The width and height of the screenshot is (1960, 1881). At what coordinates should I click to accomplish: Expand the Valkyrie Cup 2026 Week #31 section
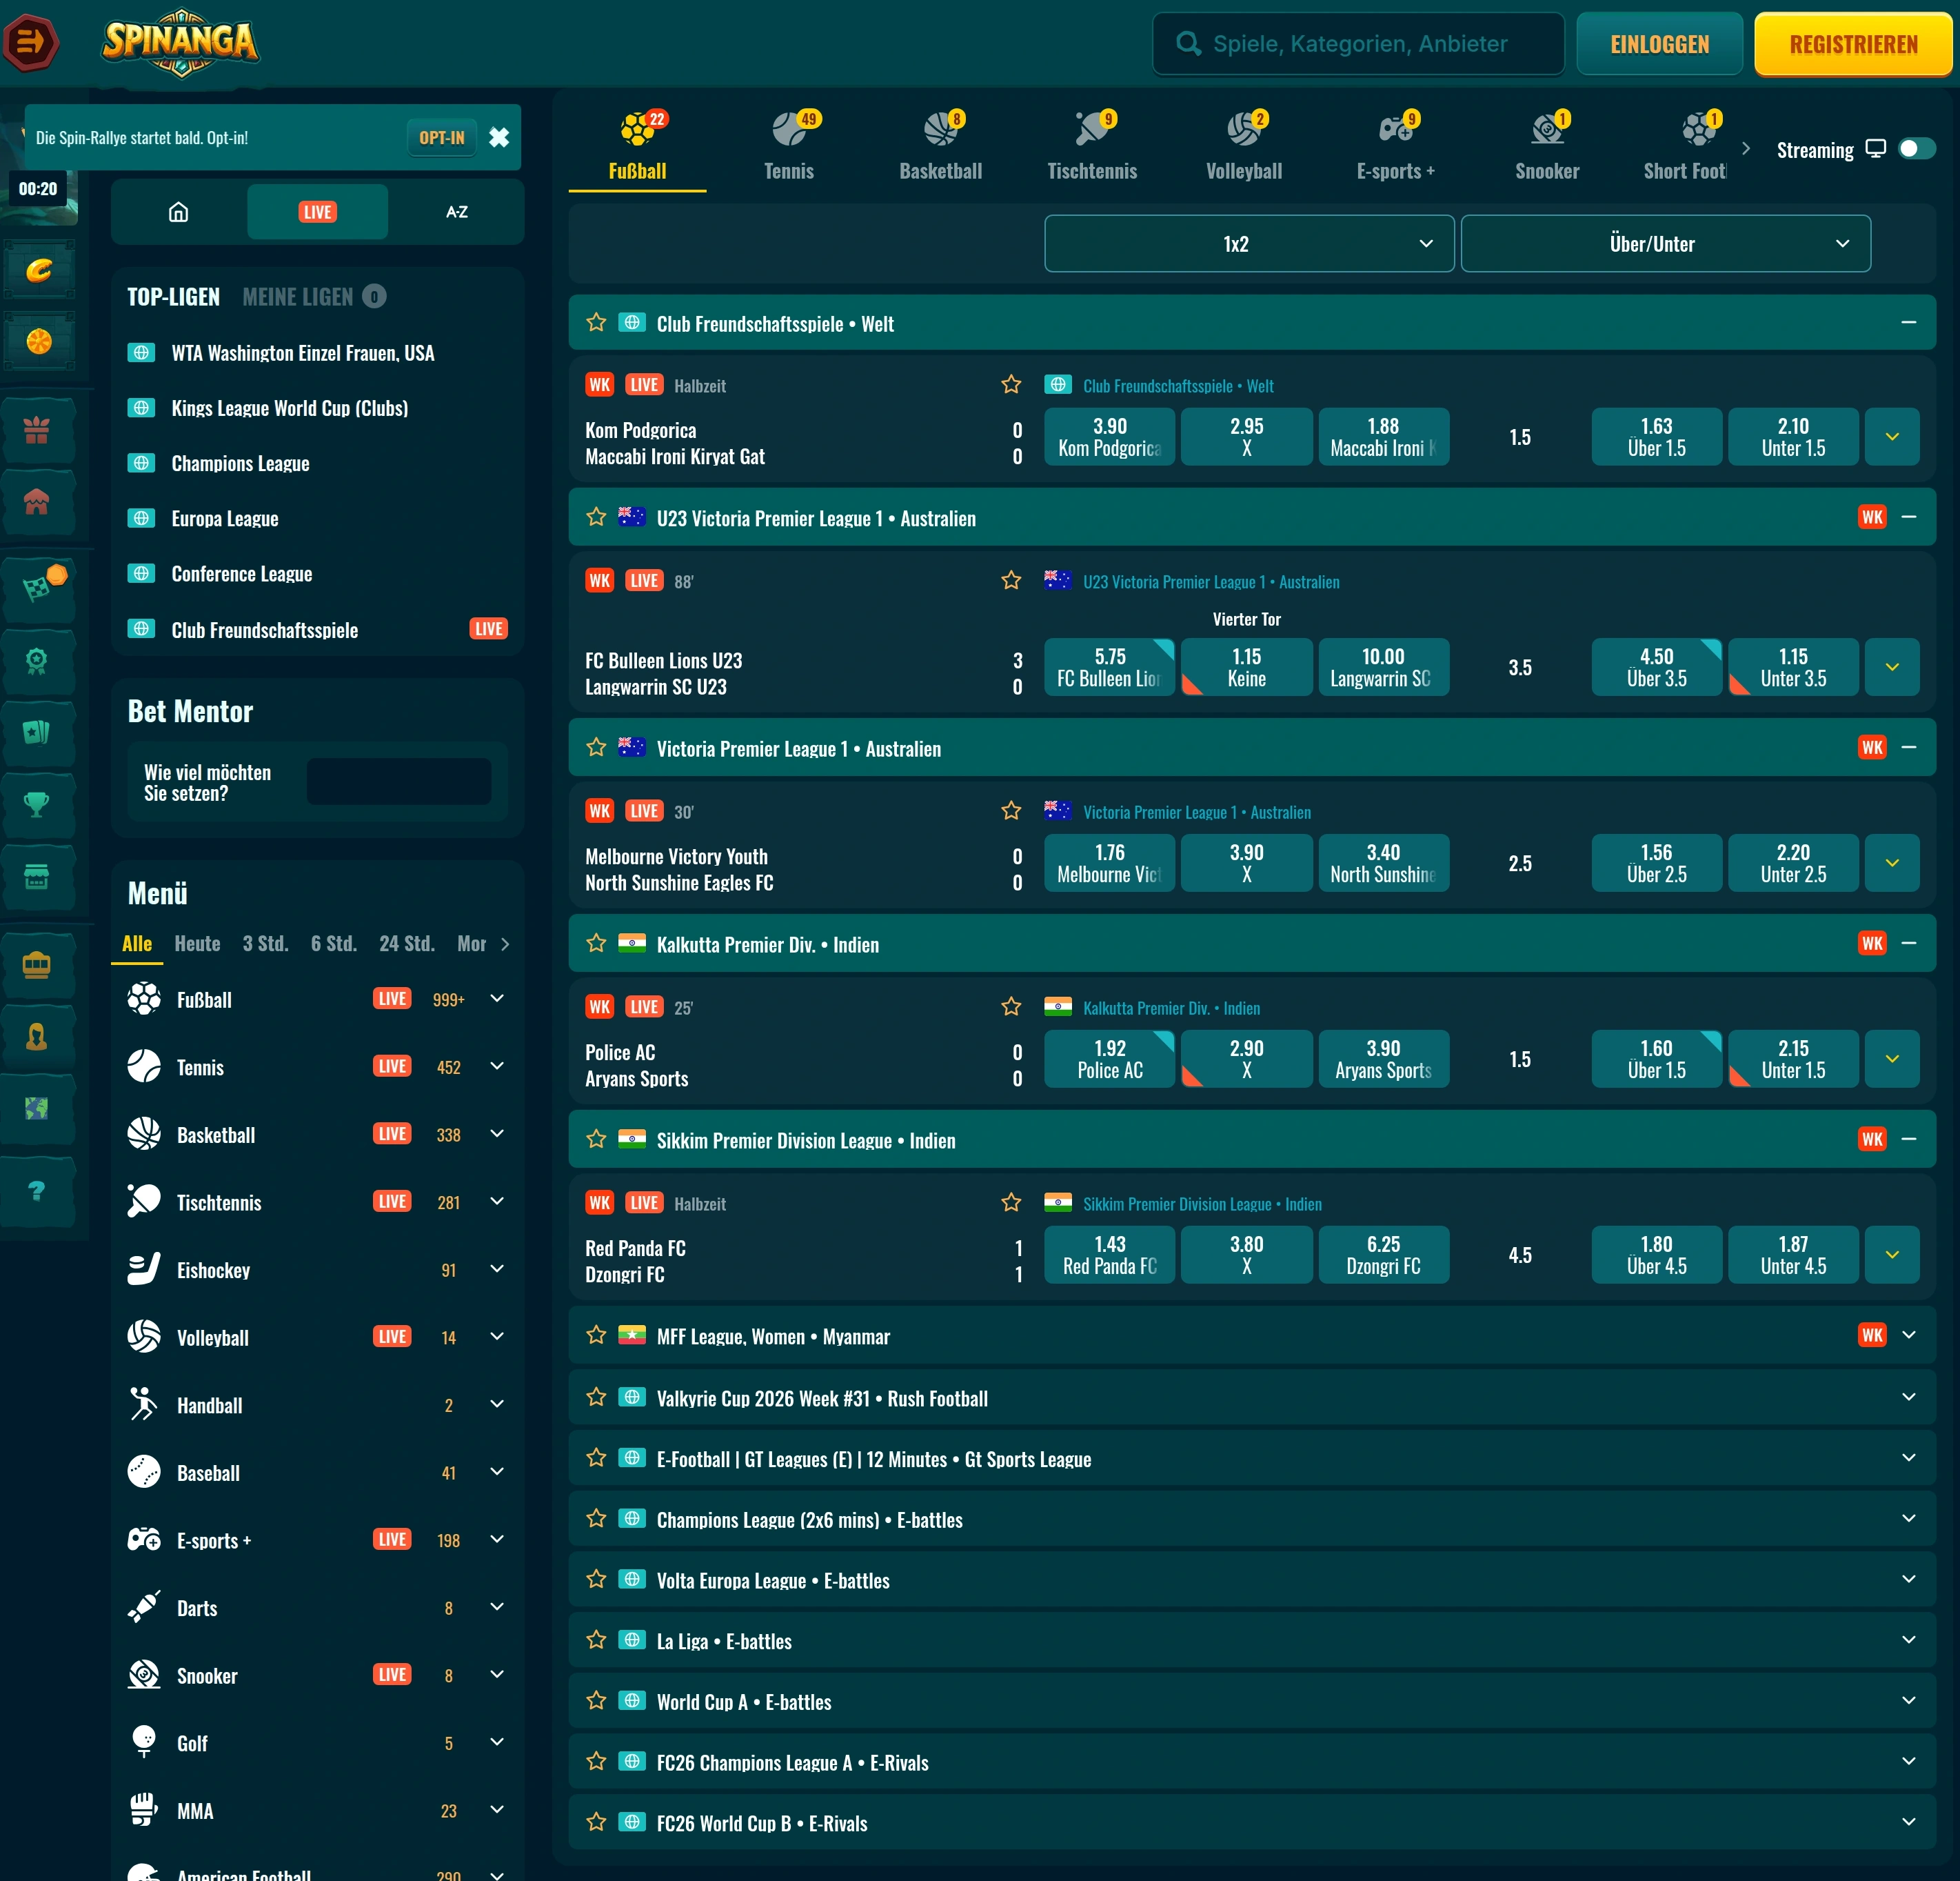(1908, 1397)
